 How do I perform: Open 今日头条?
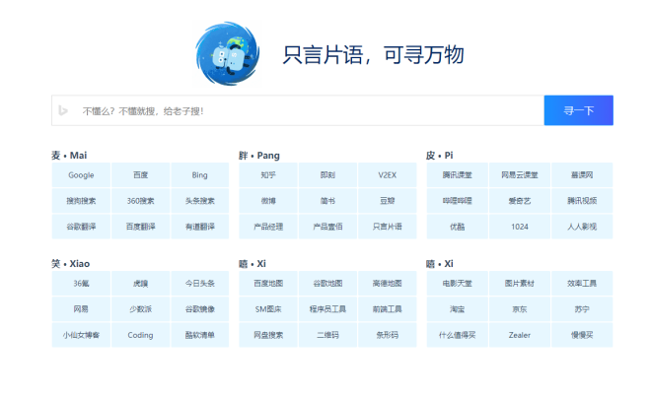pyautogui.click(x=200, y=284)
